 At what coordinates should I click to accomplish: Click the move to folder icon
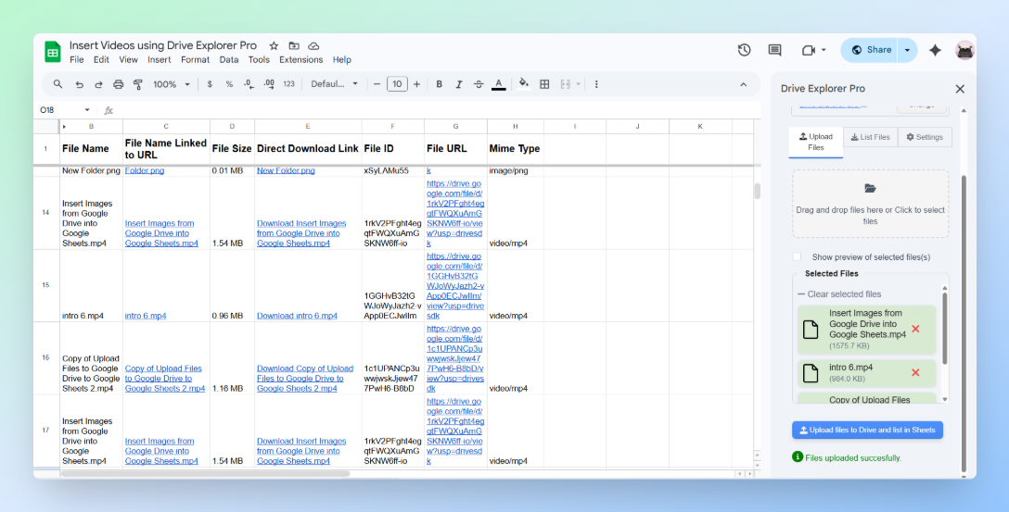tap(294, 45)
